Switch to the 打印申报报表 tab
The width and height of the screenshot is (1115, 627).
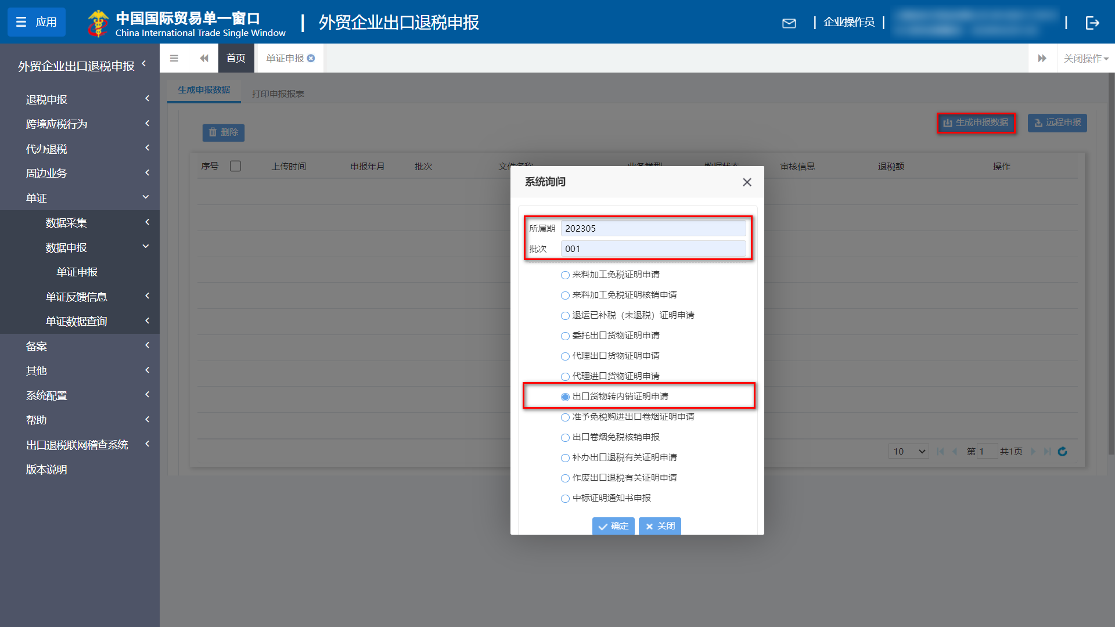click(279, 92)
